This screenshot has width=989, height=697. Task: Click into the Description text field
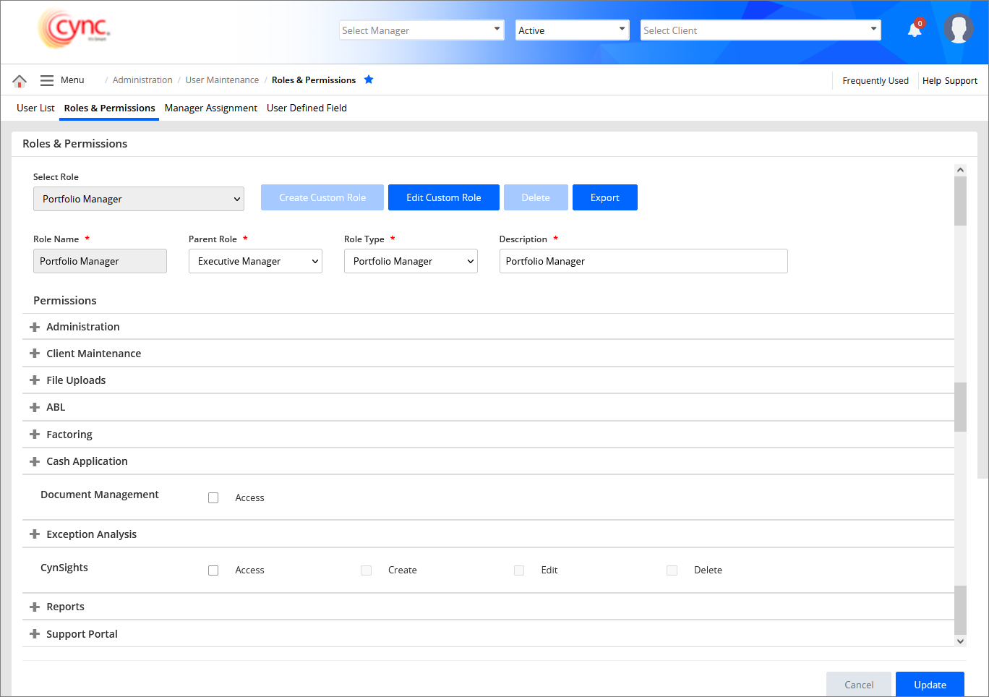(x=643, y=261)
